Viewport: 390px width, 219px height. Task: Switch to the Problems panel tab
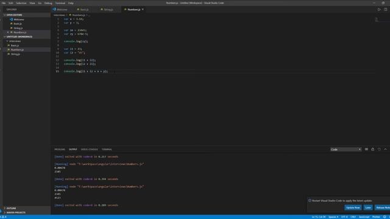click(x=60, y=150)
